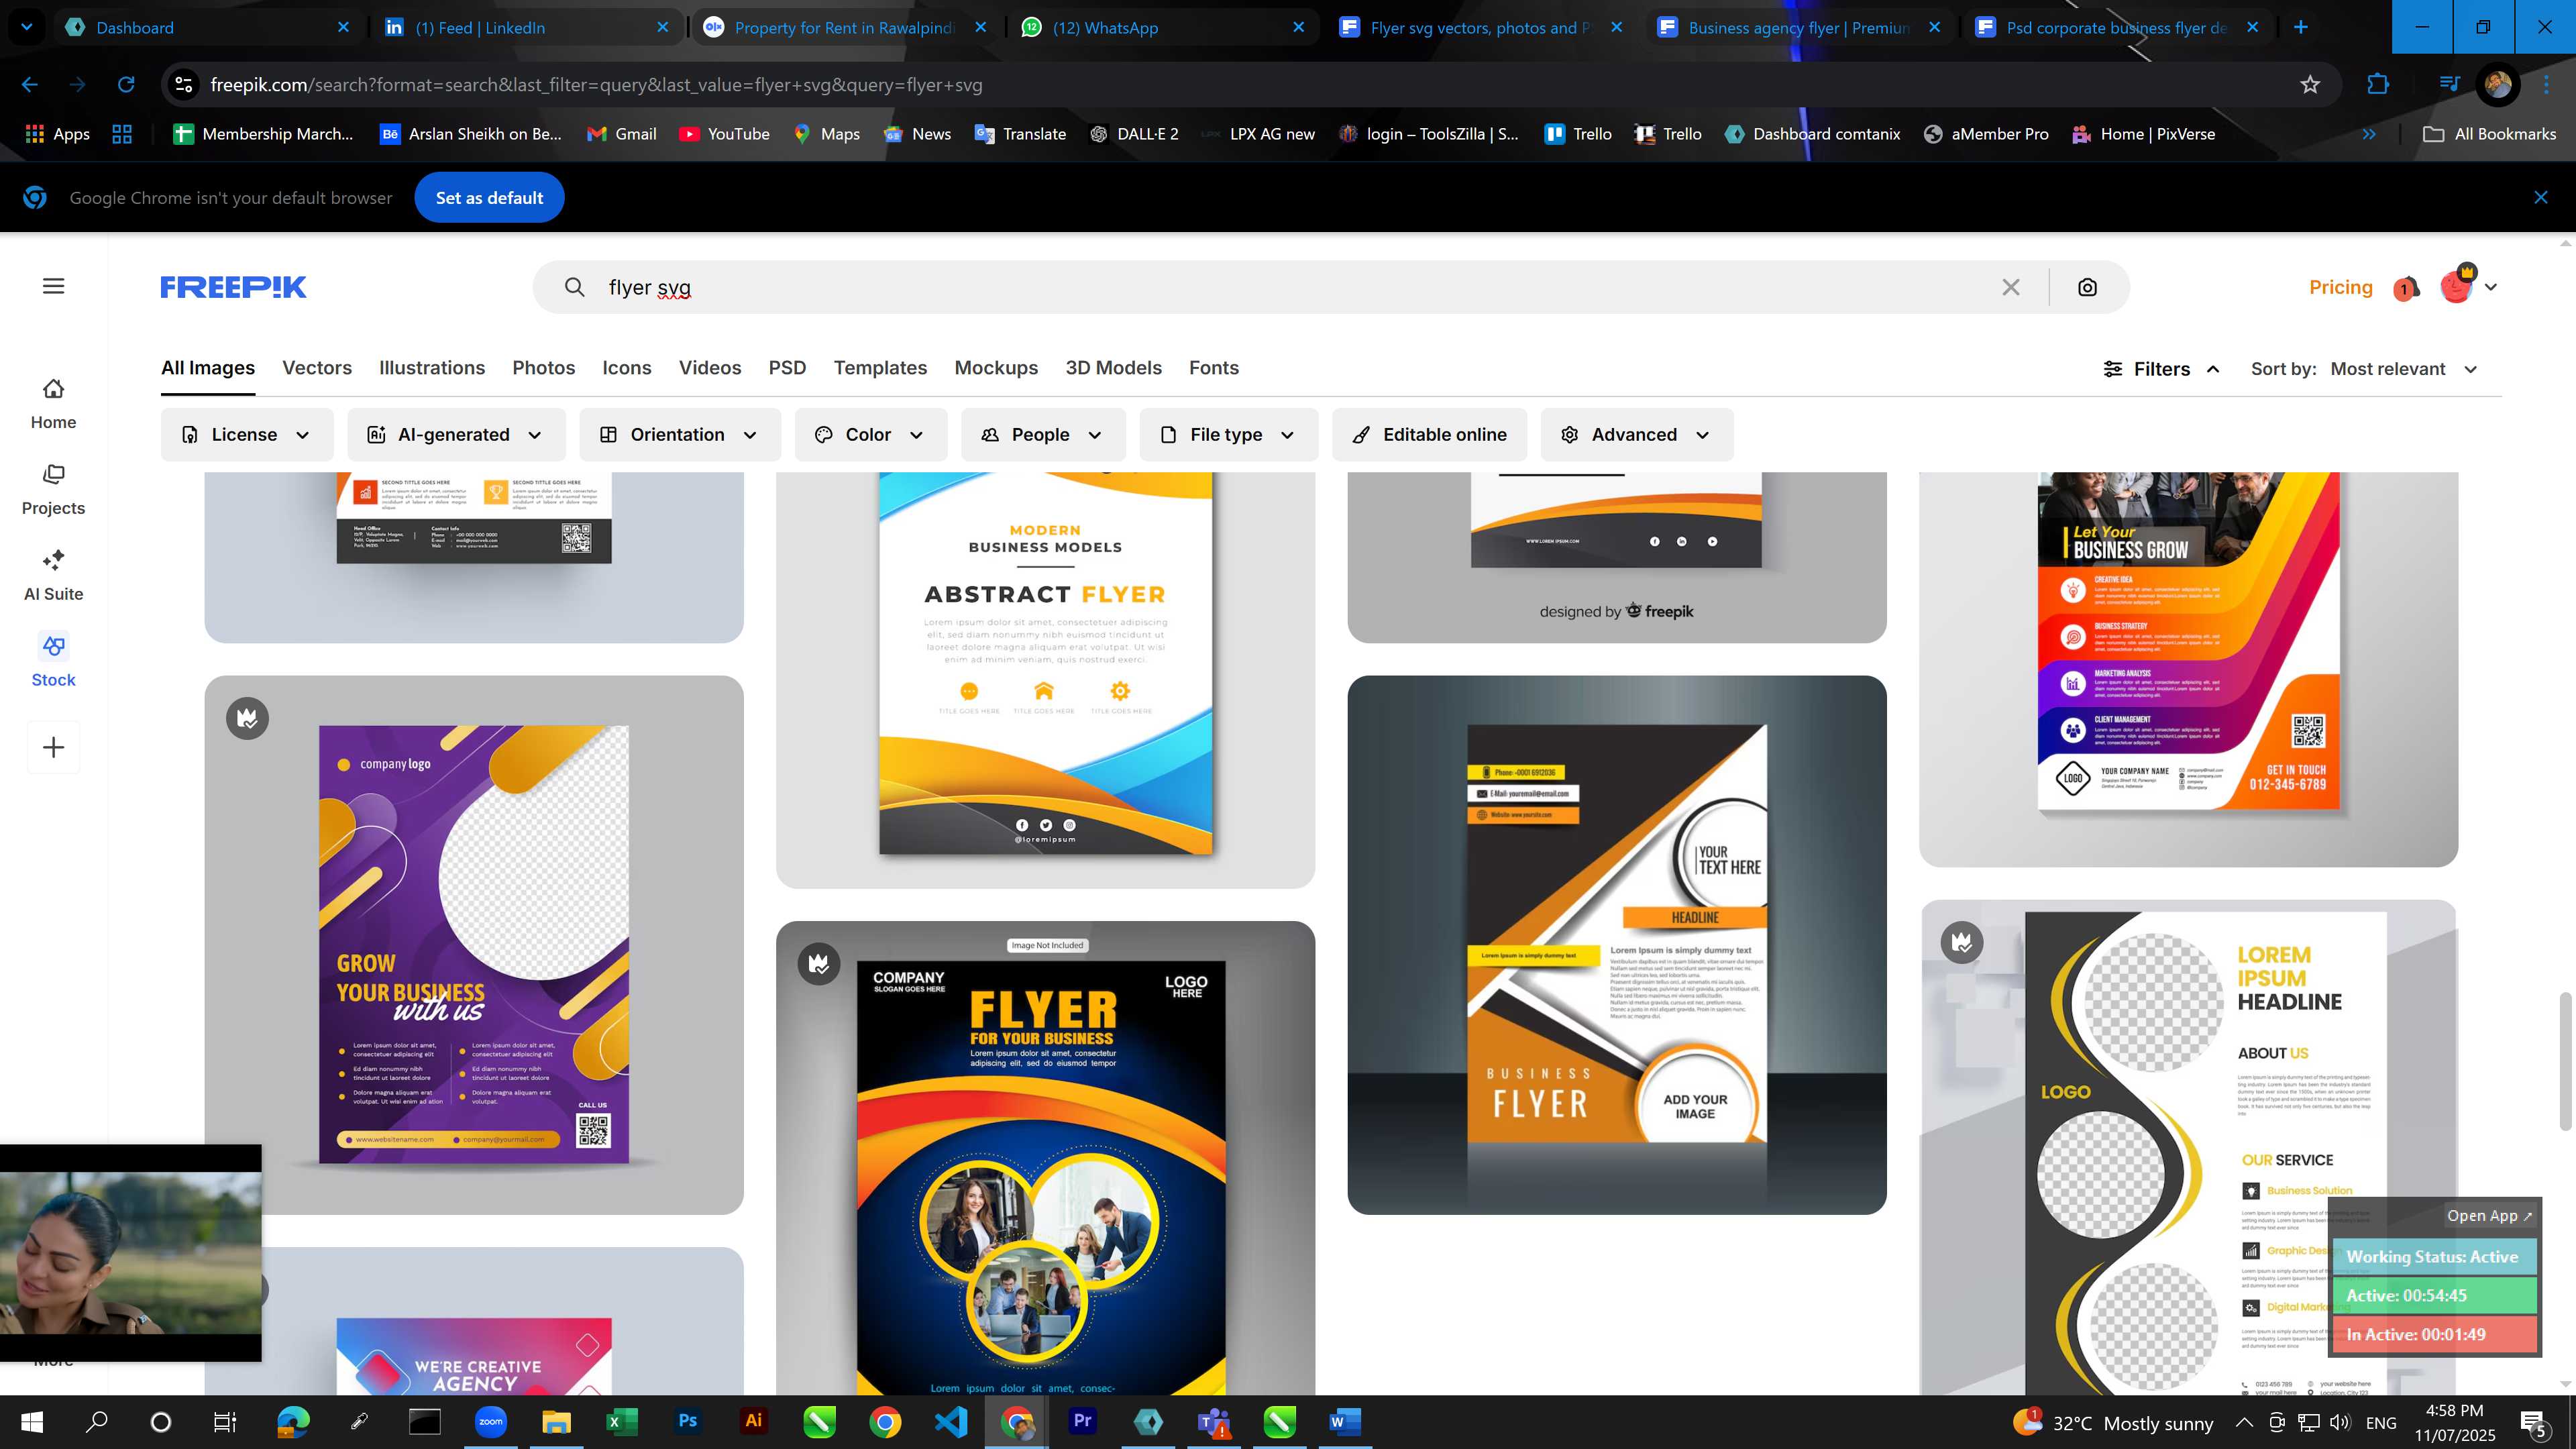The width and height of the screenshot is (2576, 1449).
Task: Open AI Suite in the sidebar
Action: [x=54, y=576]
